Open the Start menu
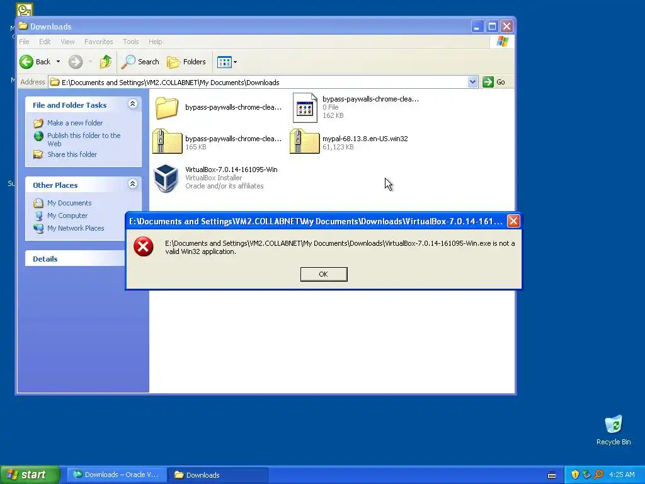This screenshot has height=484, width=645. (30, 475)
